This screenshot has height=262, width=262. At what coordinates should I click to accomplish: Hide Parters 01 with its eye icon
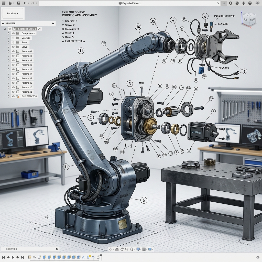tap(13, 51)
